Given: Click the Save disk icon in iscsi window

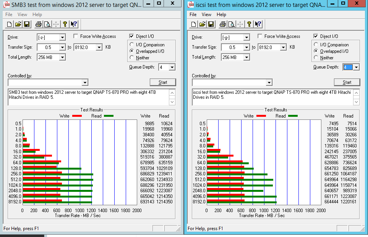Looking at the screenshot, I should point(211,24).
